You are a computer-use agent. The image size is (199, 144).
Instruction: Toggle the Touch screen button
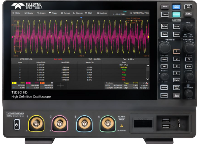tap(165, 14)
